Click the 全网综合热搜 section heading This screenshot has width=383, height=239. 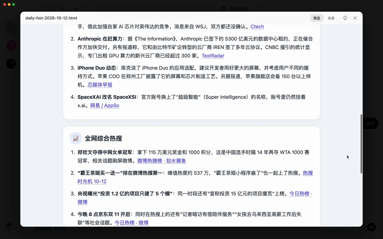tap(103, 138)
